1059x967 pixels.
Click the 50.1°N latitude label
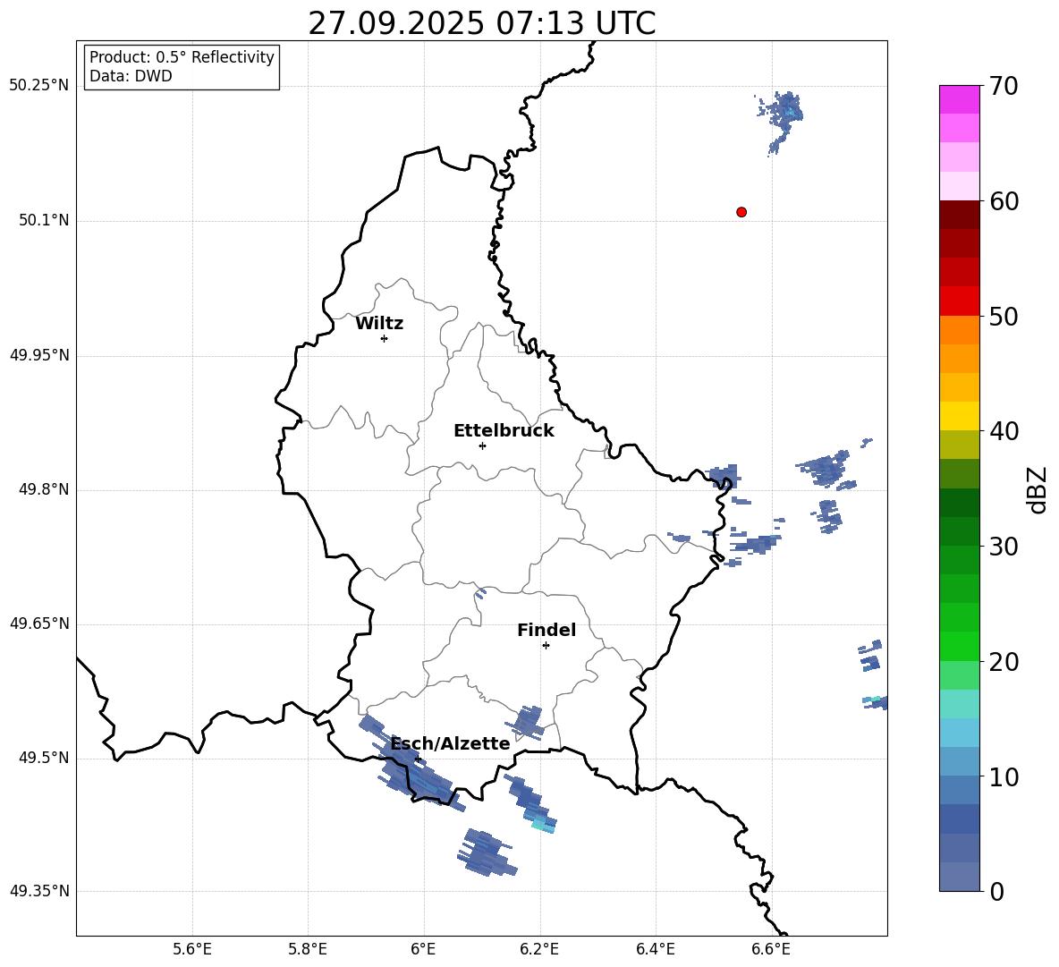(x=44, y=220)
